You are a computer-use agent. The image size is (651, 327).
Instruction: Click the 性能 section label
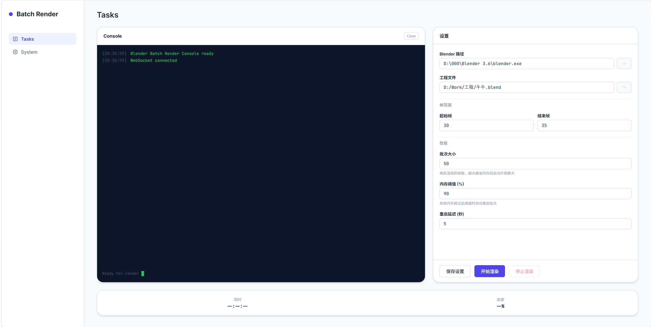[x=443, y=143]
